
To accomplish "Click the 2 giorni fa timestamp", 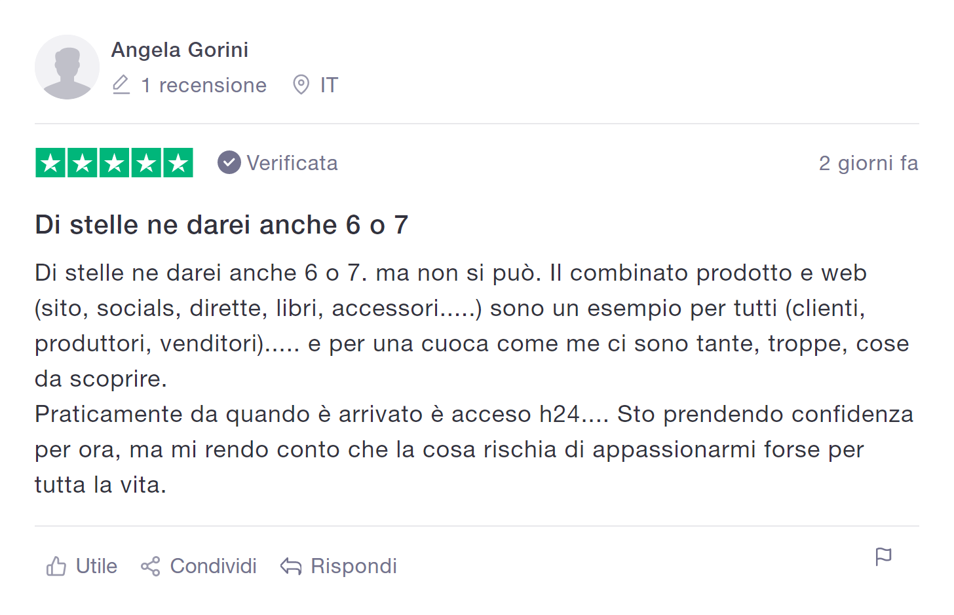I will coord(869,163).
